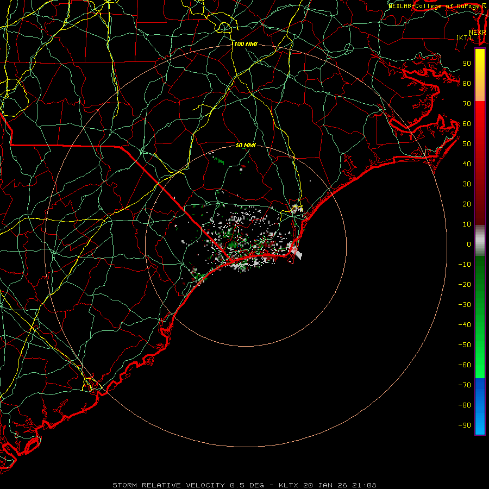Click the 50 NMI range ring label
The width and height of the screenshot is (489, 489).
(x=246, y=145)
